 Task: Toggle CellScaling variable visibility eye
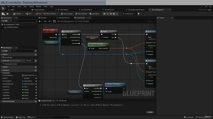point(36,96)
